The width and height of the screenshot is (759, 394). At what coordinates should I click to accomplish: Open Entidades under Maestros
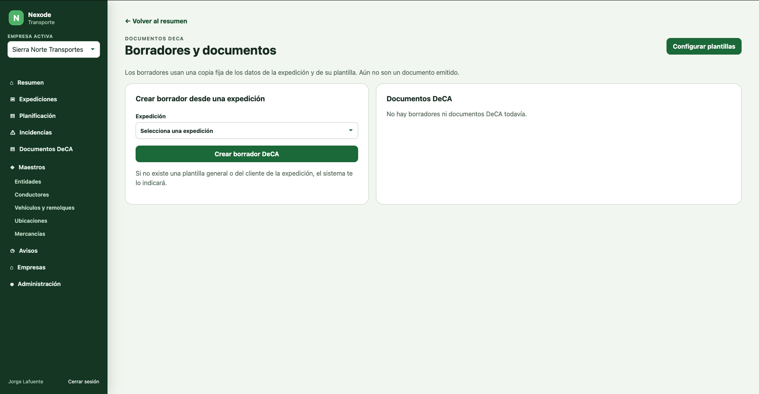(x=28, y=182)
